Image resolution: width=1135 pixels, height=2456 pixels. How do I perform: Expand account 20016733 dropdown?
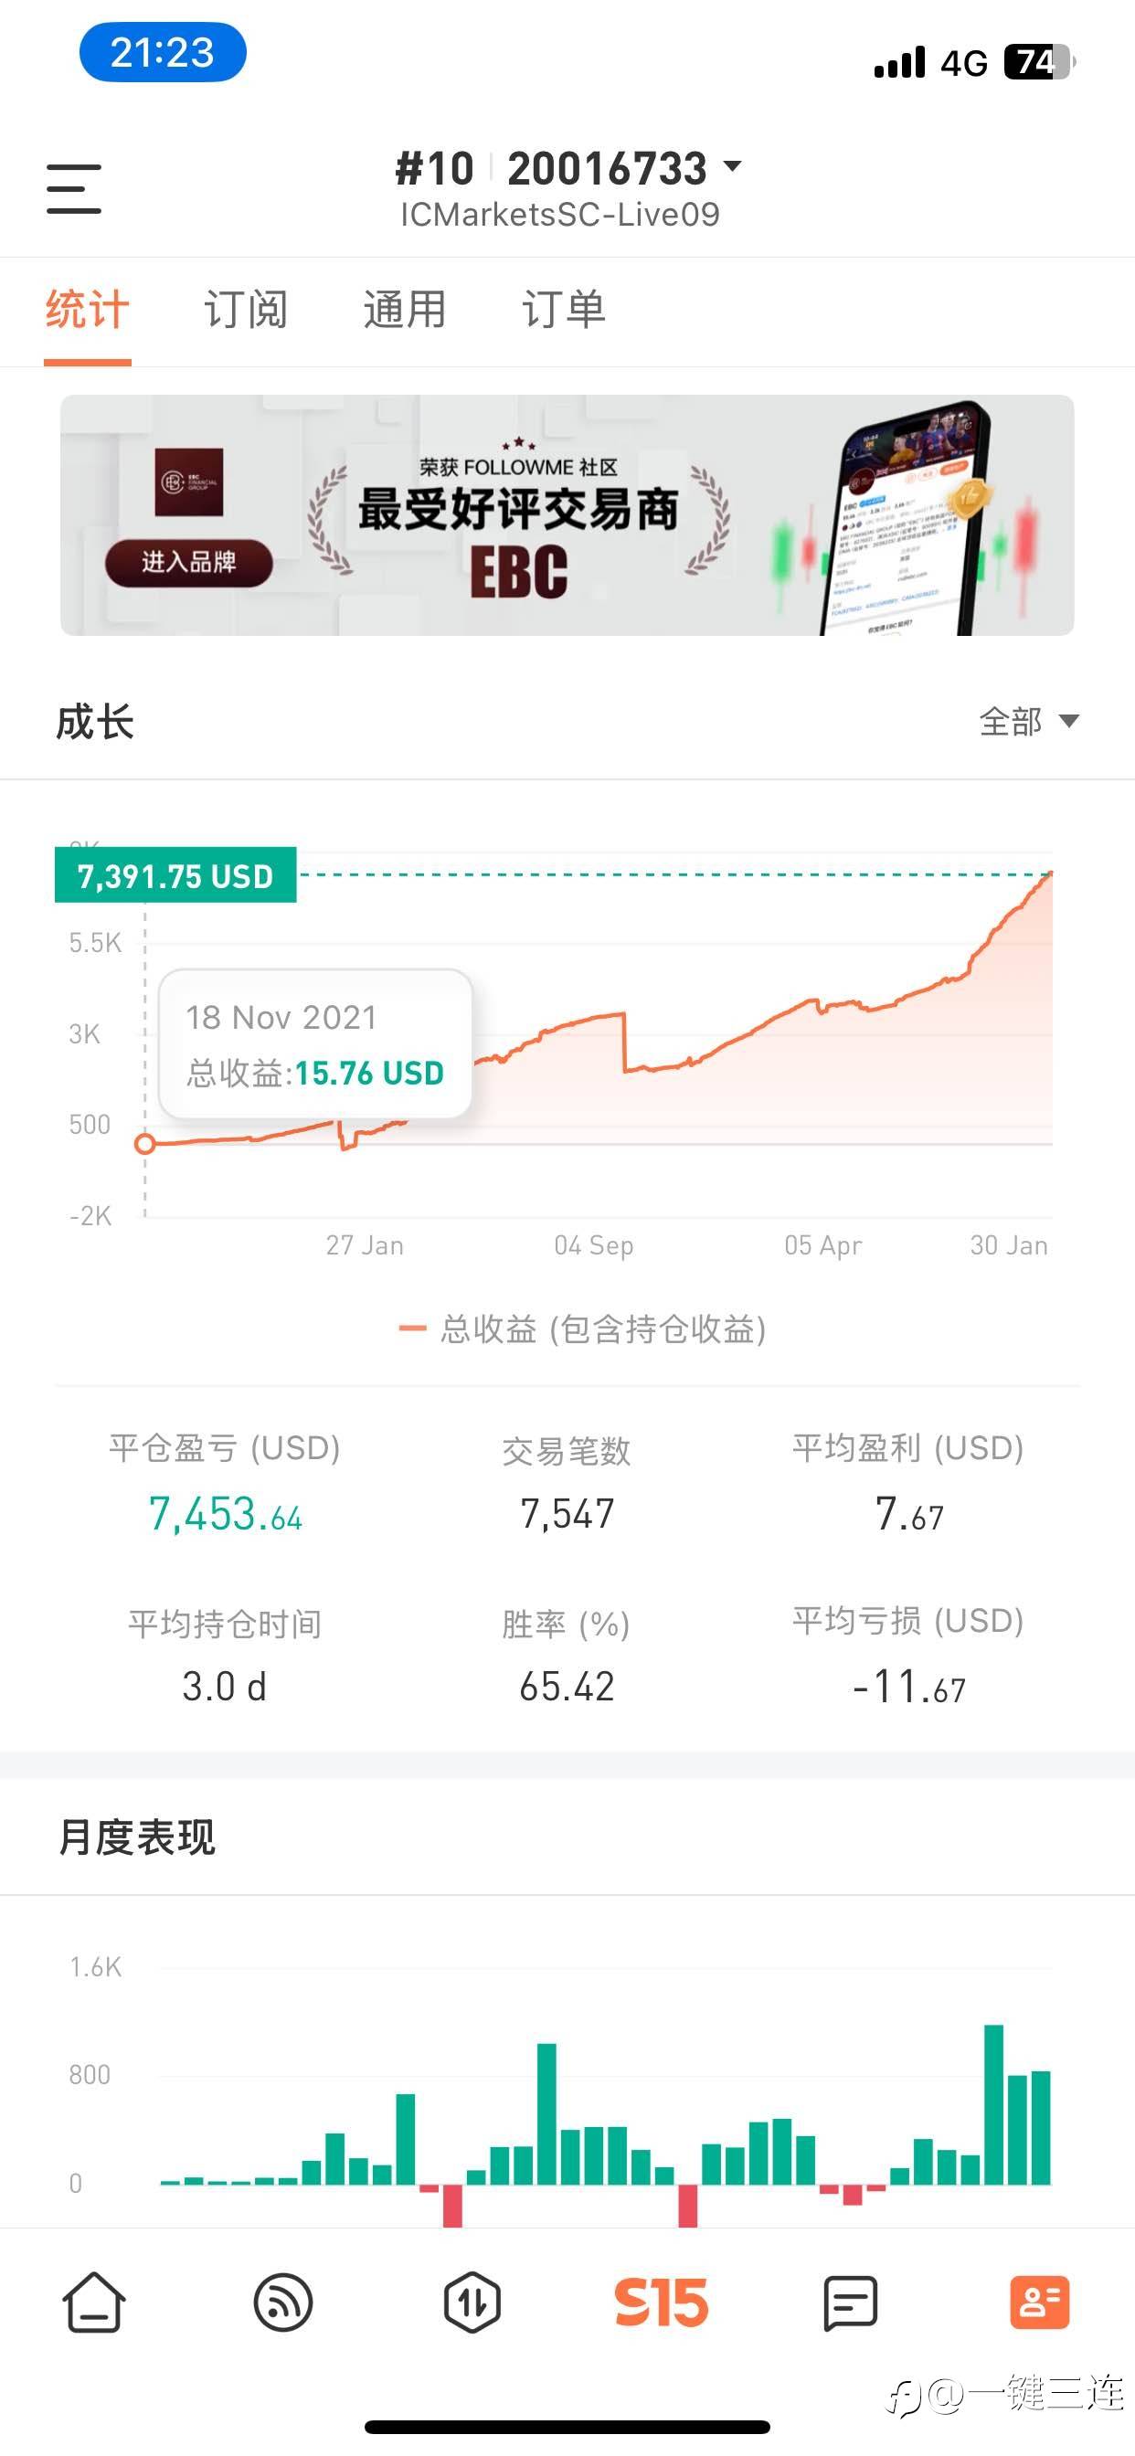click(x=733, y=167)
